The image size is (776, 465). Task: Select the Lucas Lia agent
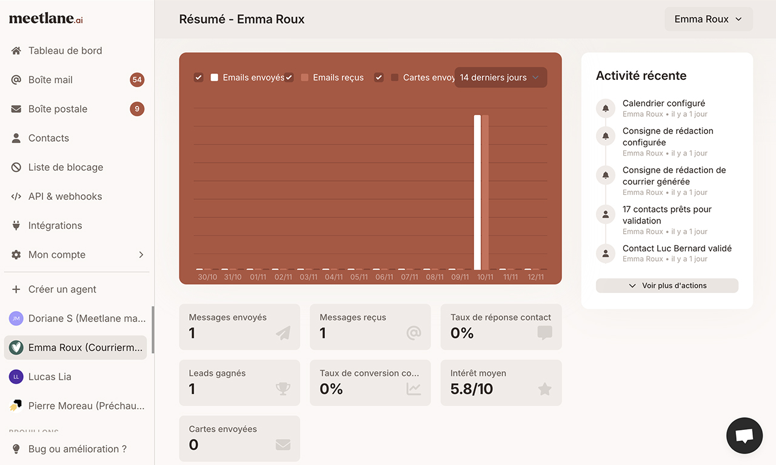(x=50, y=376)
